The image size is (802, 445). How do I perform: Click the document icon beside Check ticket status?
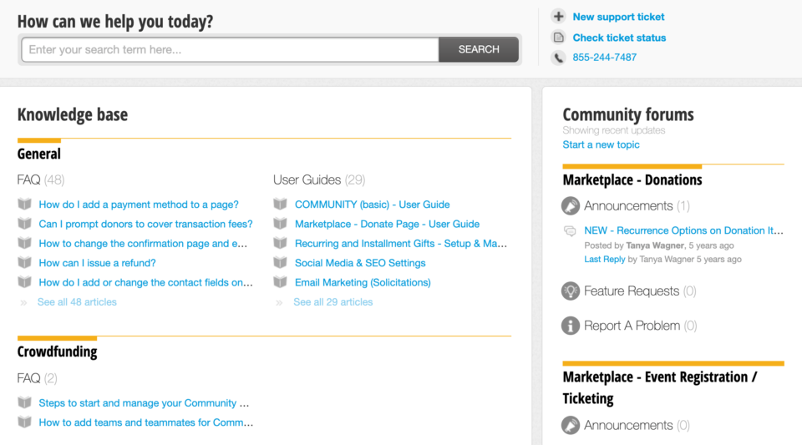pos(559,38)
